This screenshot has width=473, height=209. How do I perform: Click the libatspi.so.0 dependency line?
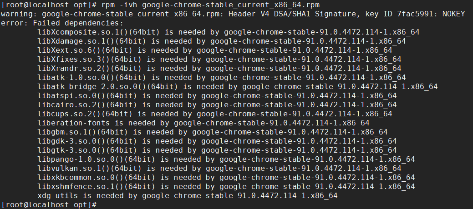tap(217, 96)
